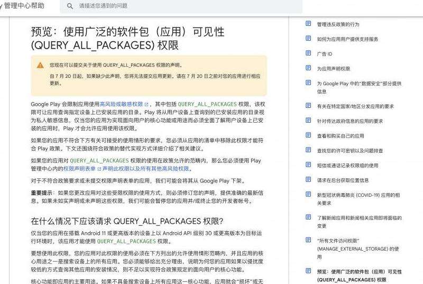Viewport: 423px width, 284px height.
Task: Open the Google Play 数据安全 information article
Action: tap(359, 88)
